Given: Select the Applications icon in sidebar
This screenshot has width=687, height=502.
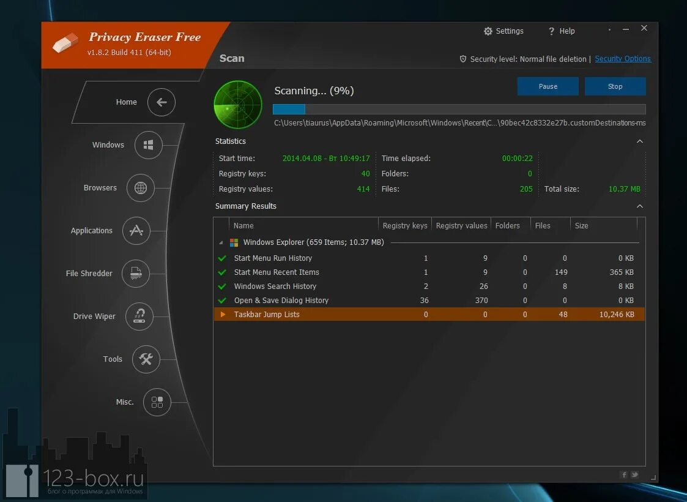Looking at the screenshot, I should coord(136,231).
